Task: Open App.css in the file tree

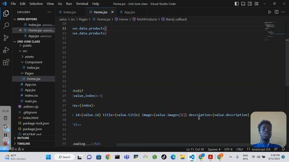Action: pyautogui.click(x=30, y=85)
